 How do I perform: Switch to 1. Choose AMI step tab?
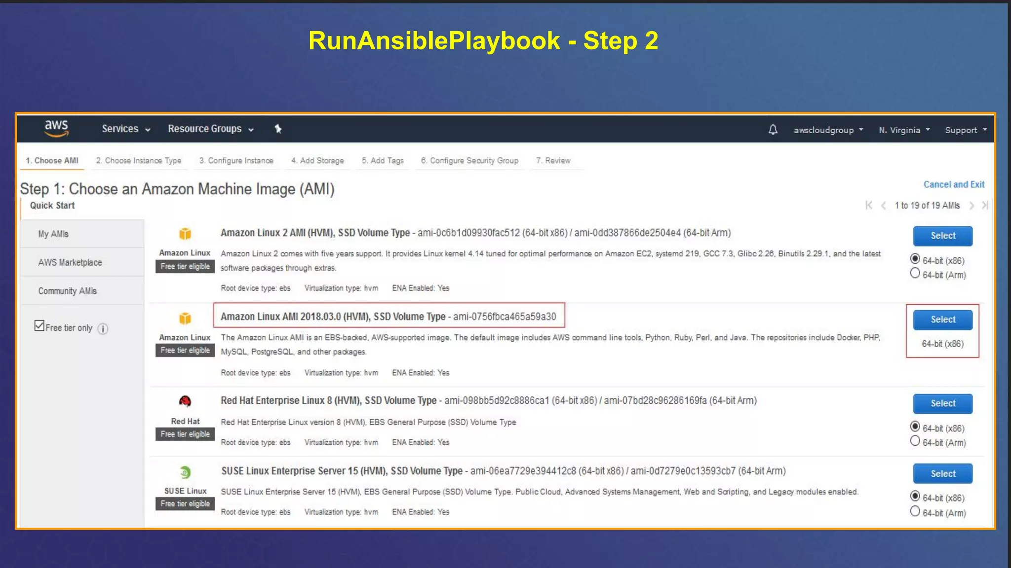click(x=52, y=161)
